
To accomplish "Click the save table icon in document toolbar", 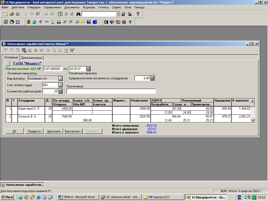I will pyautogui.click(x=24, y=51).
